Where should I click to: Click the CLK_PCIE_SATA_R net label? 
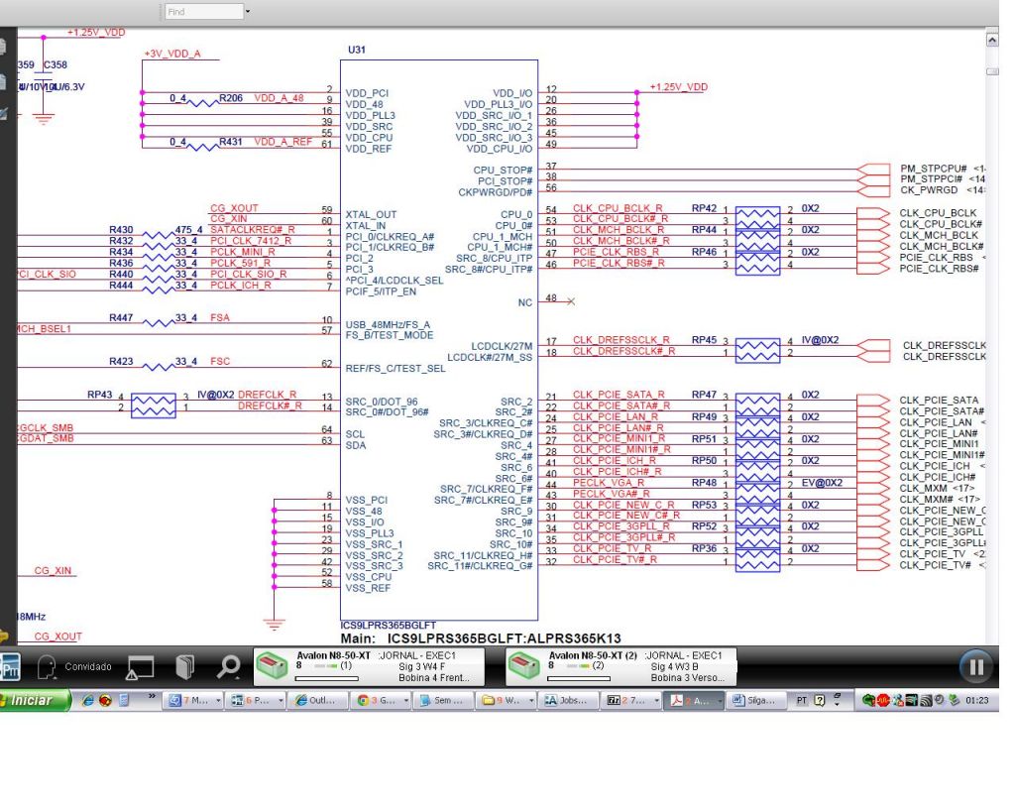[619, 395]
